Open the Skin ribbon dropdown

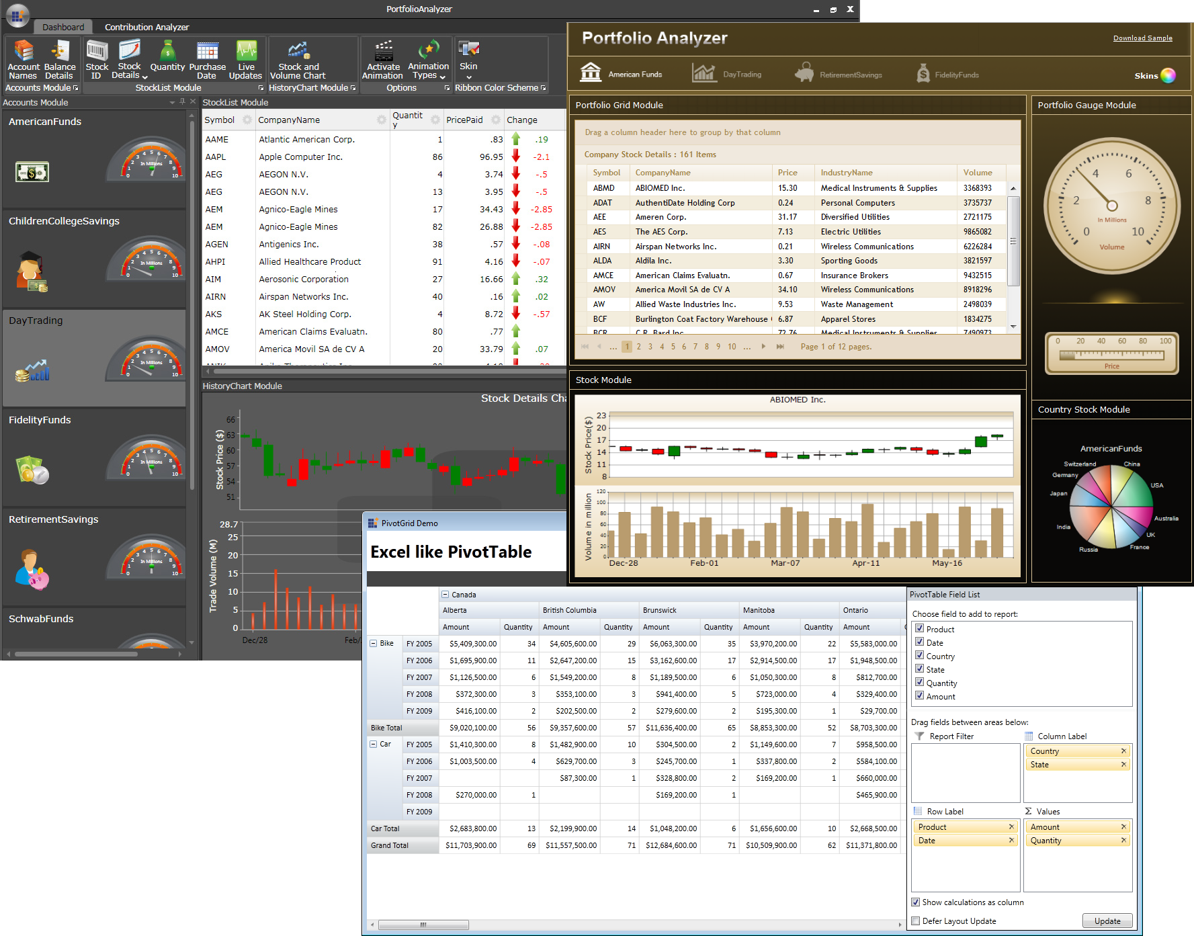468,60
